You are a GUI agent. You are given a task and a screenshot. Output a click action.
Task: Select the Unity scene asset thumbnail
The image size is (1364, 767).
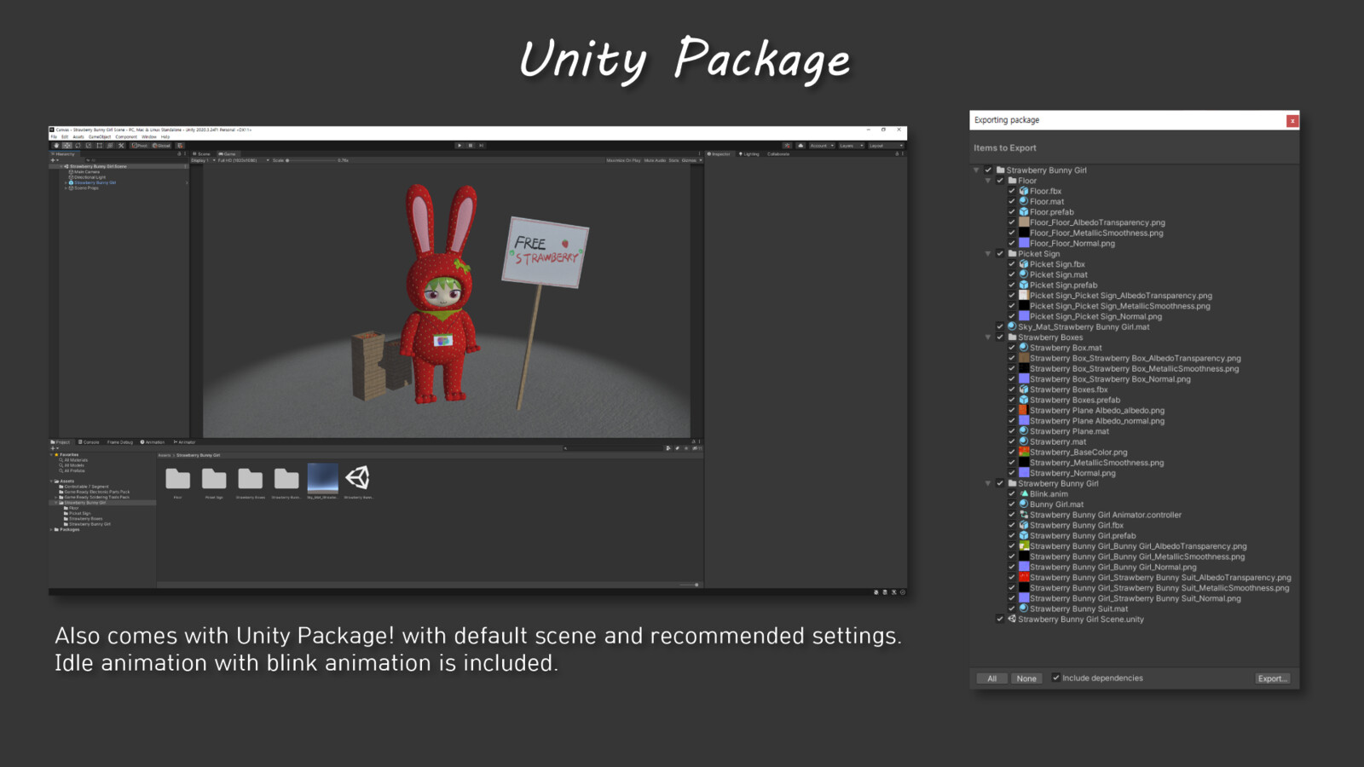point(358,478)
